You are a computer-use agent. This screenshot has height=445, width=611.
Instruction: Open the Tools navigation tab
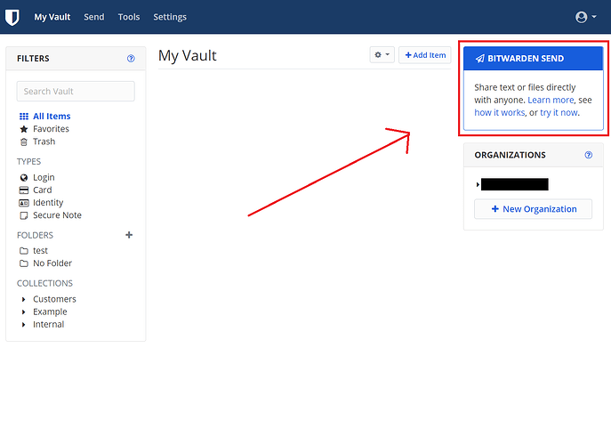(129, 17)
